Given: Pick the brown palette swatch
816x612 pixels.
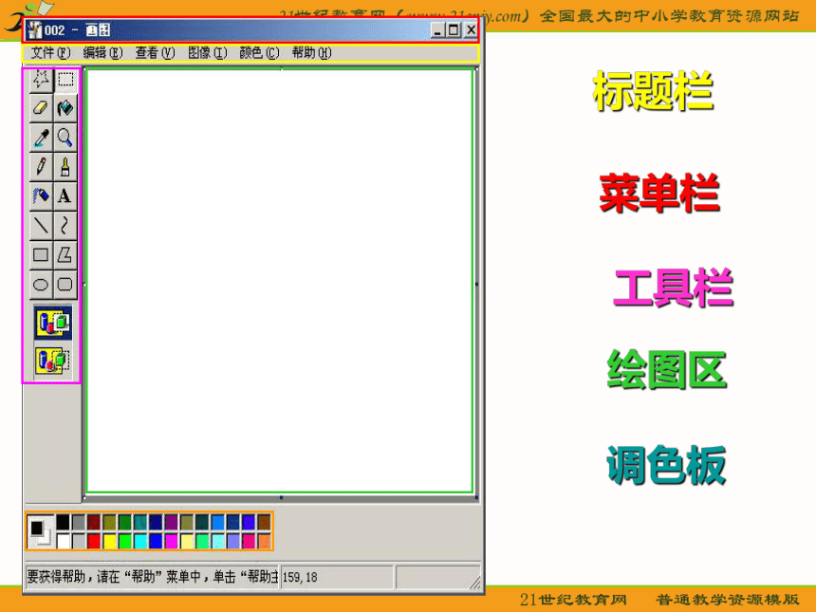Looking at the screenshot, I should (265, 522).
